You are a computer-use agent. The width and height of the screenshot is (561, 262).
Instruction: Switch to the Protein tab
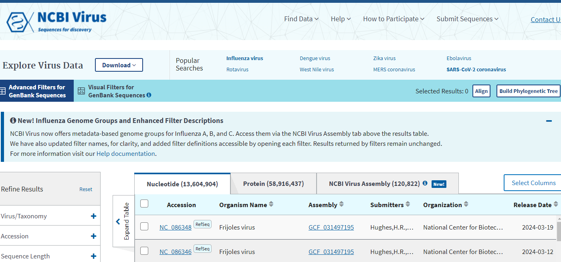273,184
